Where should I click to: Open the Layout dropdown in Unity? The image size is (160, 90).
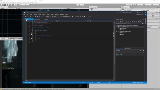pos(156,5)
